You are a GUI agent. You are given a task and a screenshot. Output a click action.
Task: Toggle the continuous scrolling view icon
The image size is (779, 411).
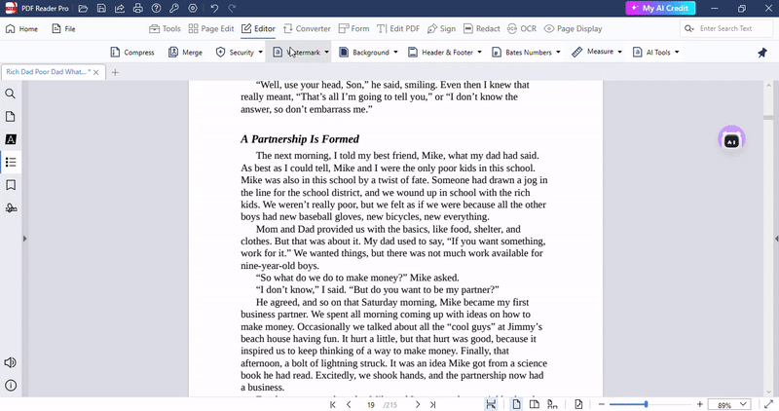point(552,404)
